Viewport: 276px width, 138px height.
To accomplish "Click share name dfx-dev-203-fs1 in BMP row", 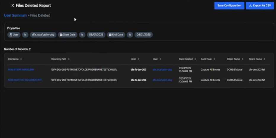I will (257, 70).
